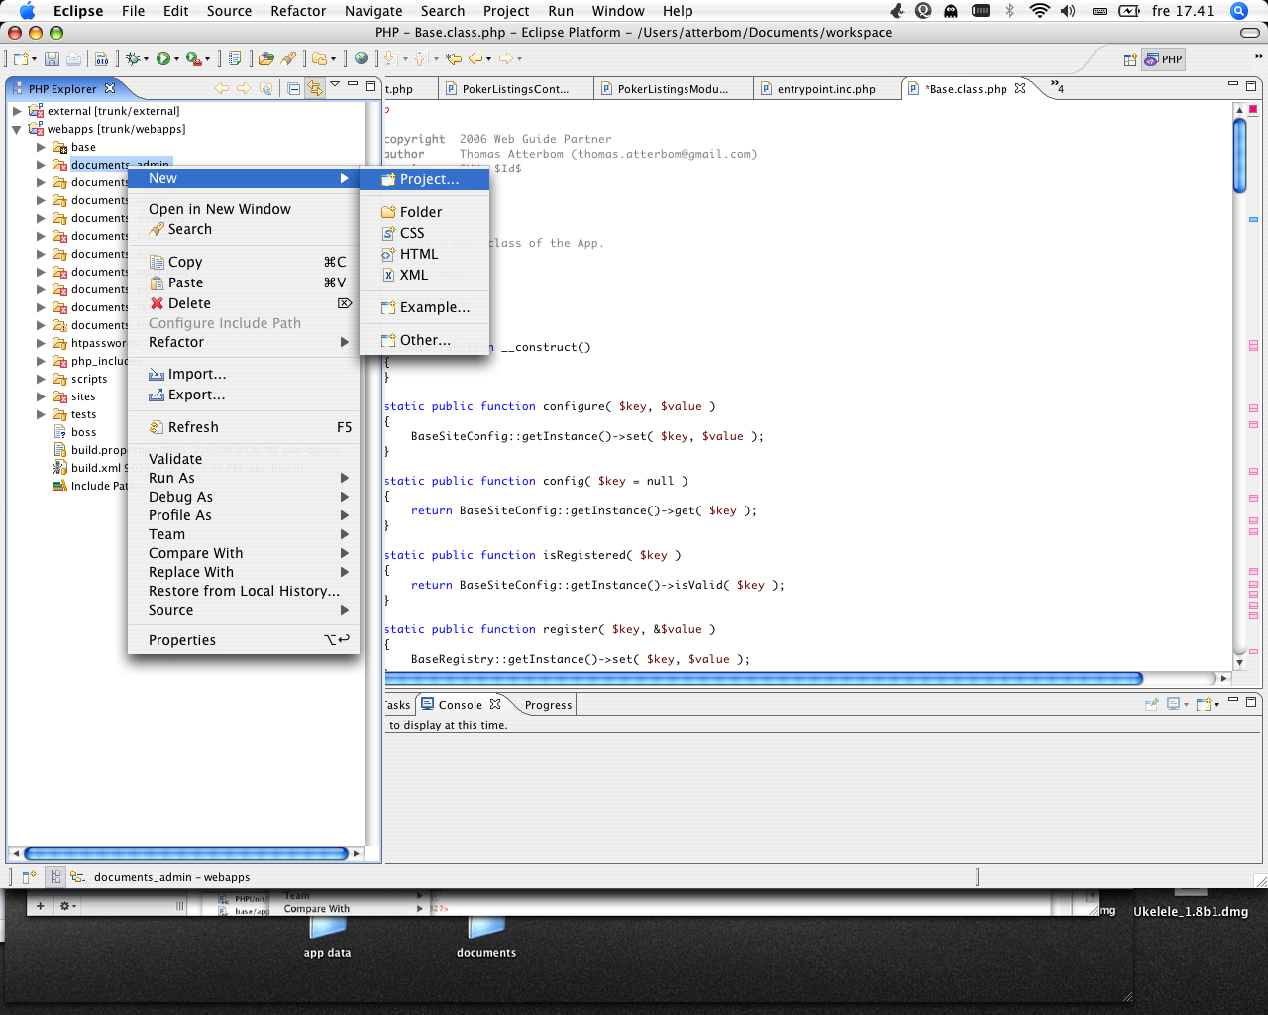The image size is (1268, 1015).
Task: Choose Folder in the New submenu
Action: click(x=424, y=212)
